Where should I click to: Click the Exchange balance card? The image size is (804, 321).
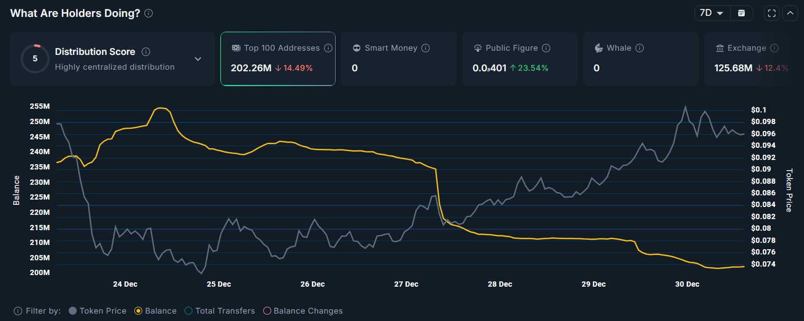click(x=753, y=58)
